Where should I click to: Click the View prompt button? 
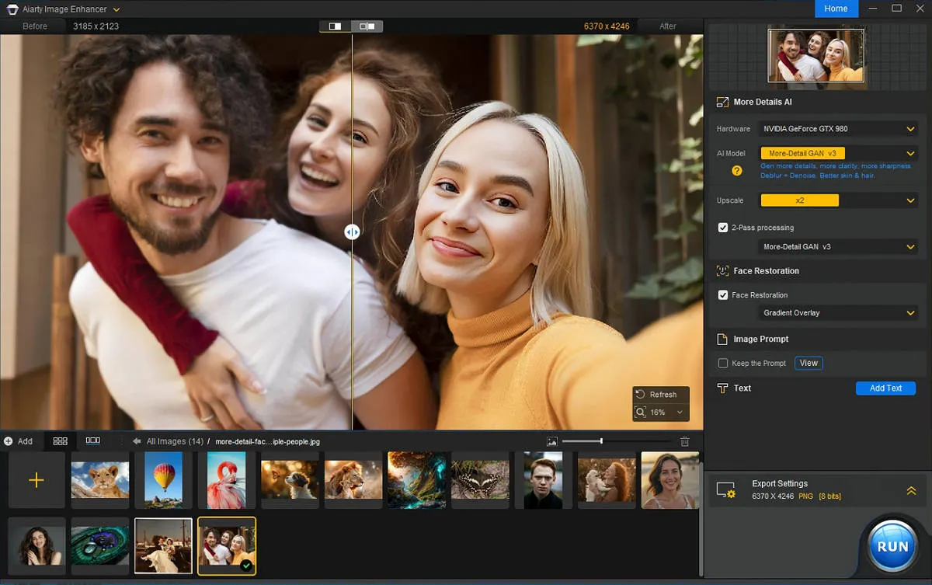coord(809,363)
